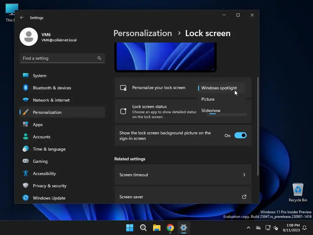The height and width of the screenshot is (235, 313).
Task: Open the Screen saver row
Action: click(183, 196)
